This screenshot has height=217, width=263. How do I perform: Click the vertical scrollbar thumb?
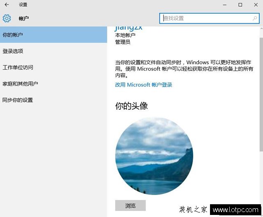261,94
